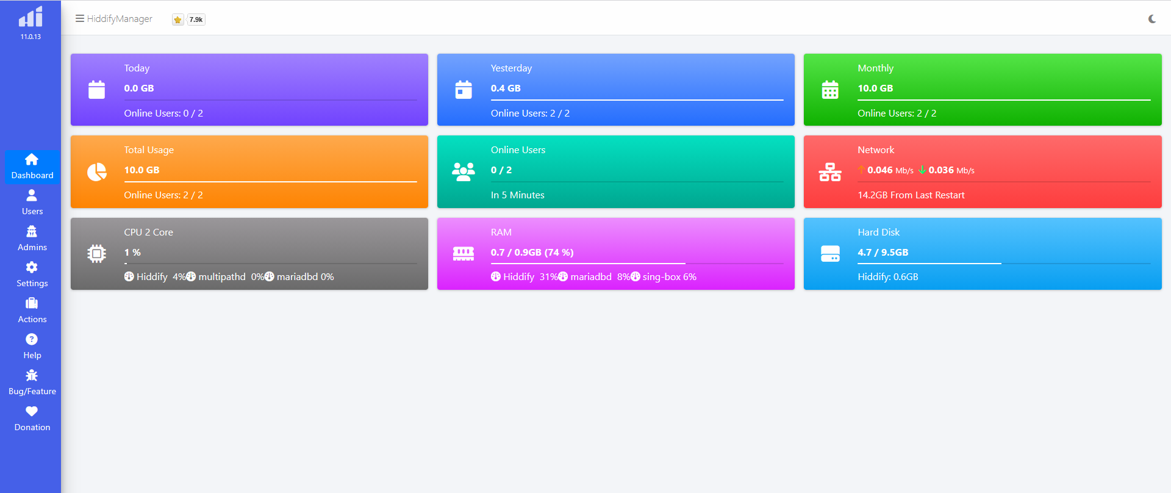The width and height of the screenshot is (1171, 493).
Task: Click the group icon on Online Users card
Action: point(464,172)
